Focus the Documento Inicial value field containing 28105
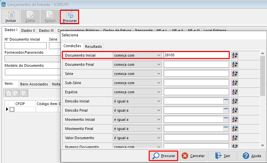Screen dimensions: 267x163 click(x=196, y=55)
